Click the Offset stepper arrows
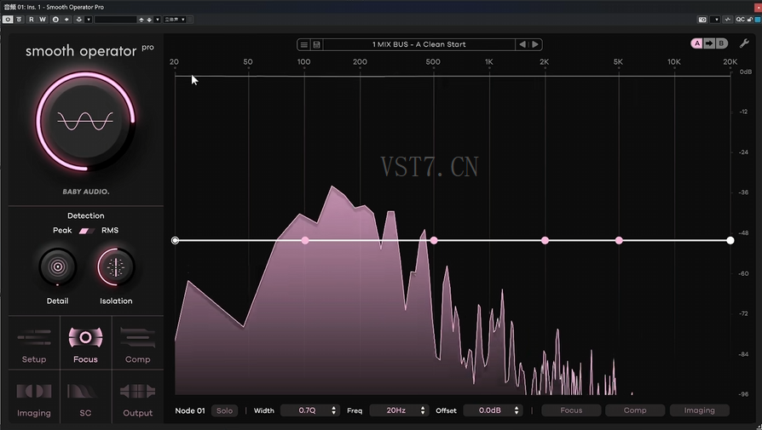This screenshot has width=762, height=430. pyautogui.click(x=517, y=410)
